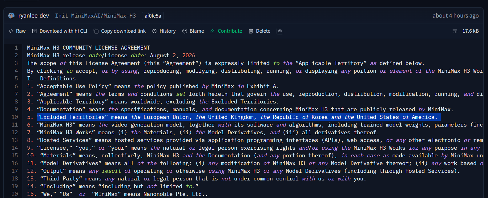Viewport: 488px width, 198px height.
Task: Open the ryanlee-dev profile link
Action: pos(34,16)
